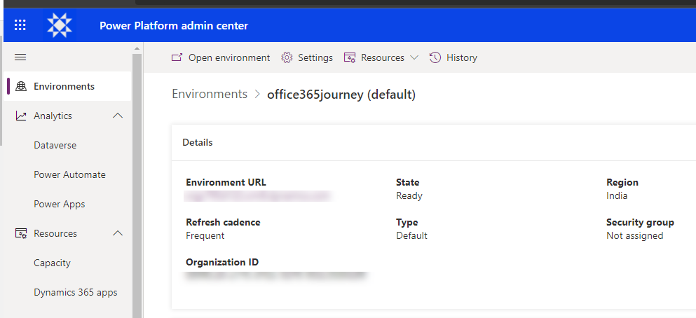Click the blurred Environment URL link

pyautogui.click(x=259, y=196)
